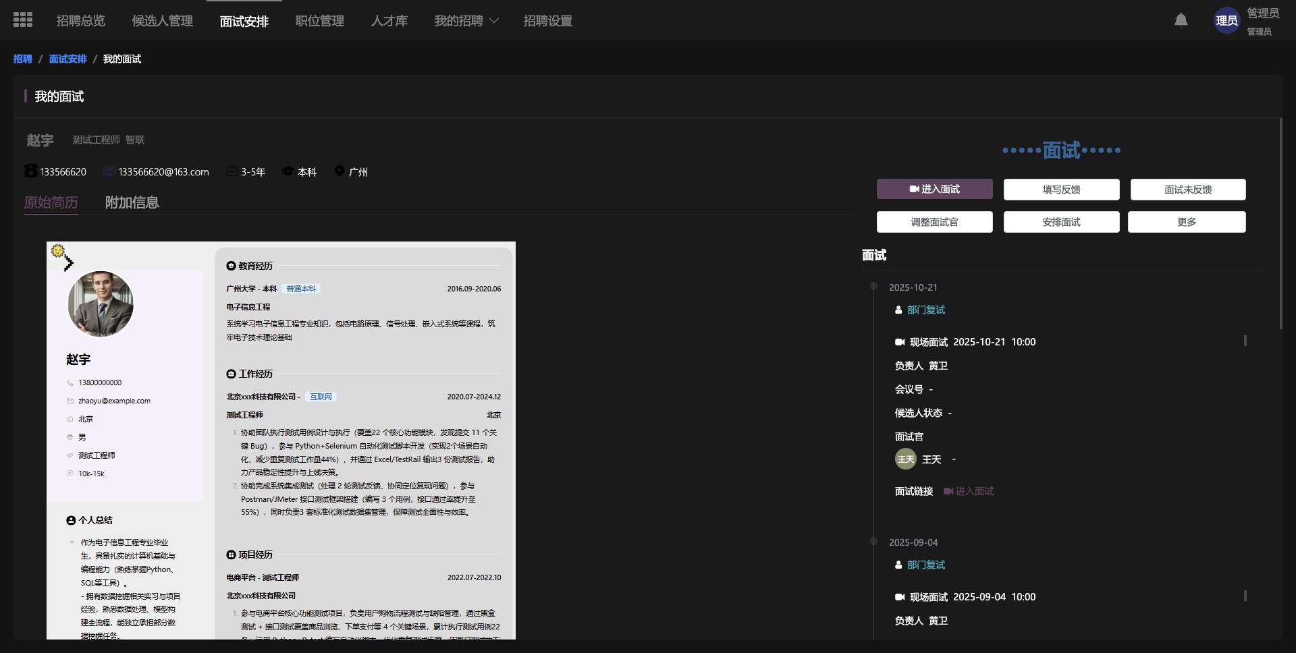Click the 进入面试 button
The width and height of the screenshot is (1296, 653).
pyautogui.click(x=934, y=190)
